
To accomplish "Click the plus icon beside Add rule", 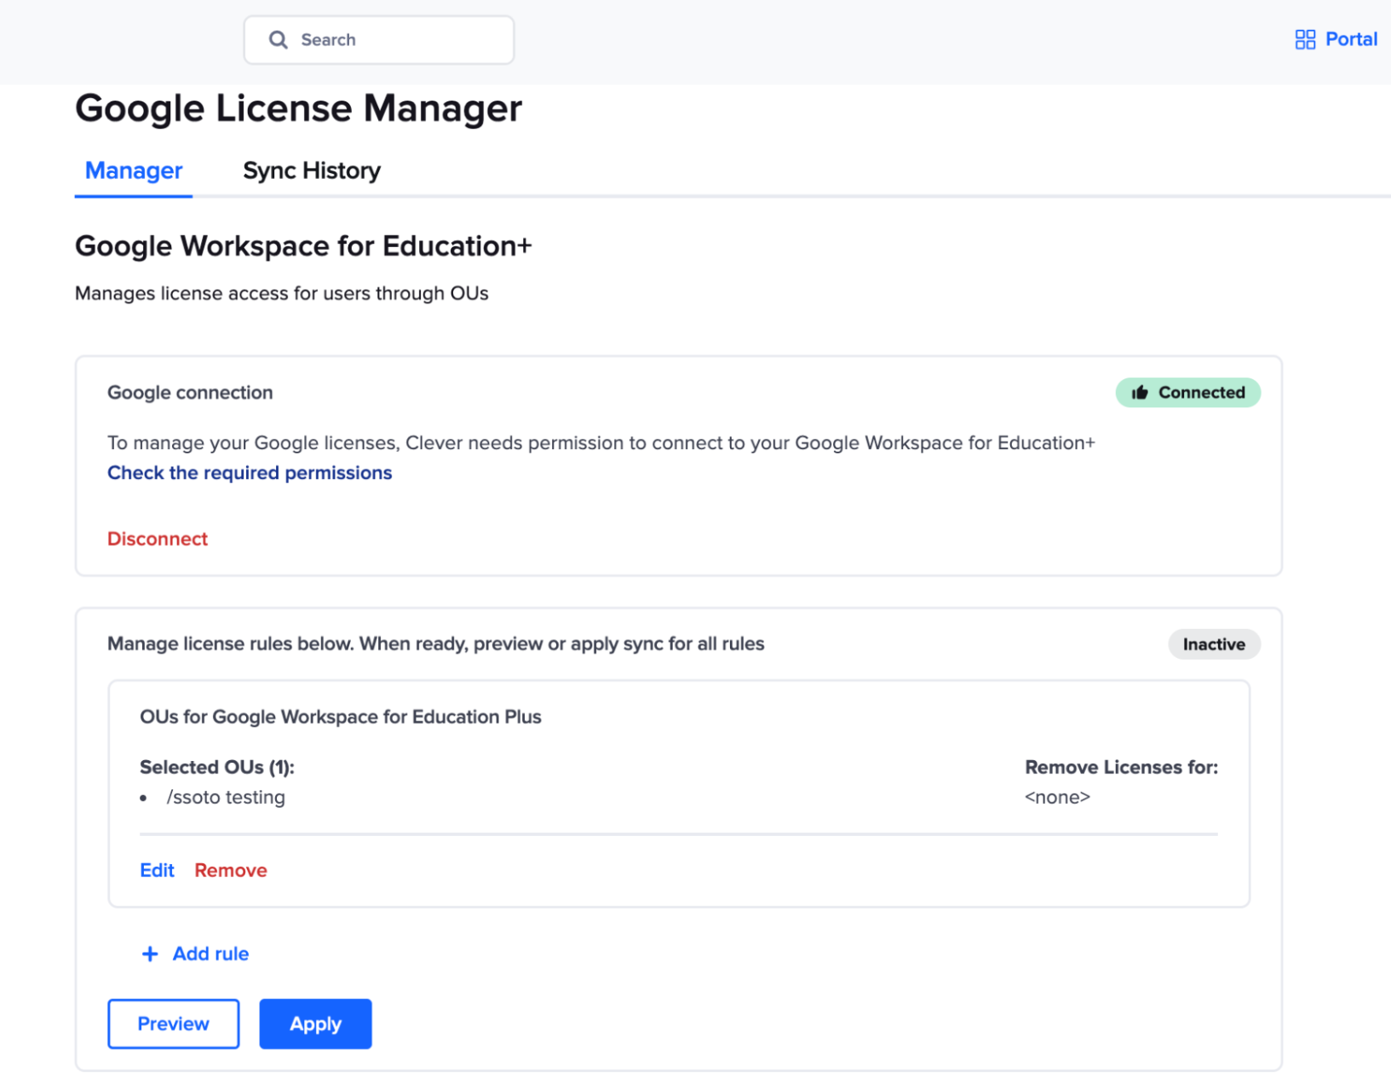I will tap(150, 954).
